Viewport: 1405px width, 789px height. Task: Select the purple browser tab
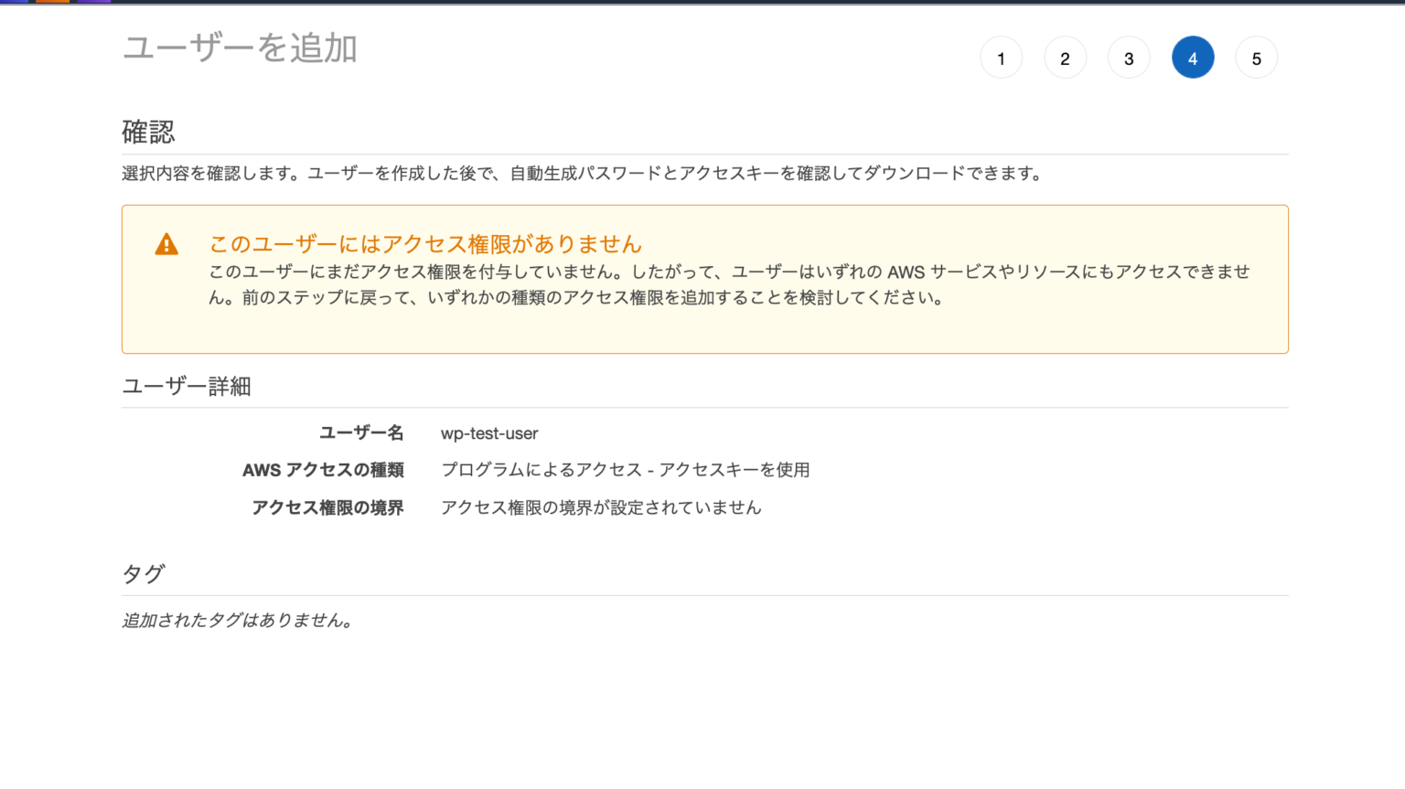(93, 3)
